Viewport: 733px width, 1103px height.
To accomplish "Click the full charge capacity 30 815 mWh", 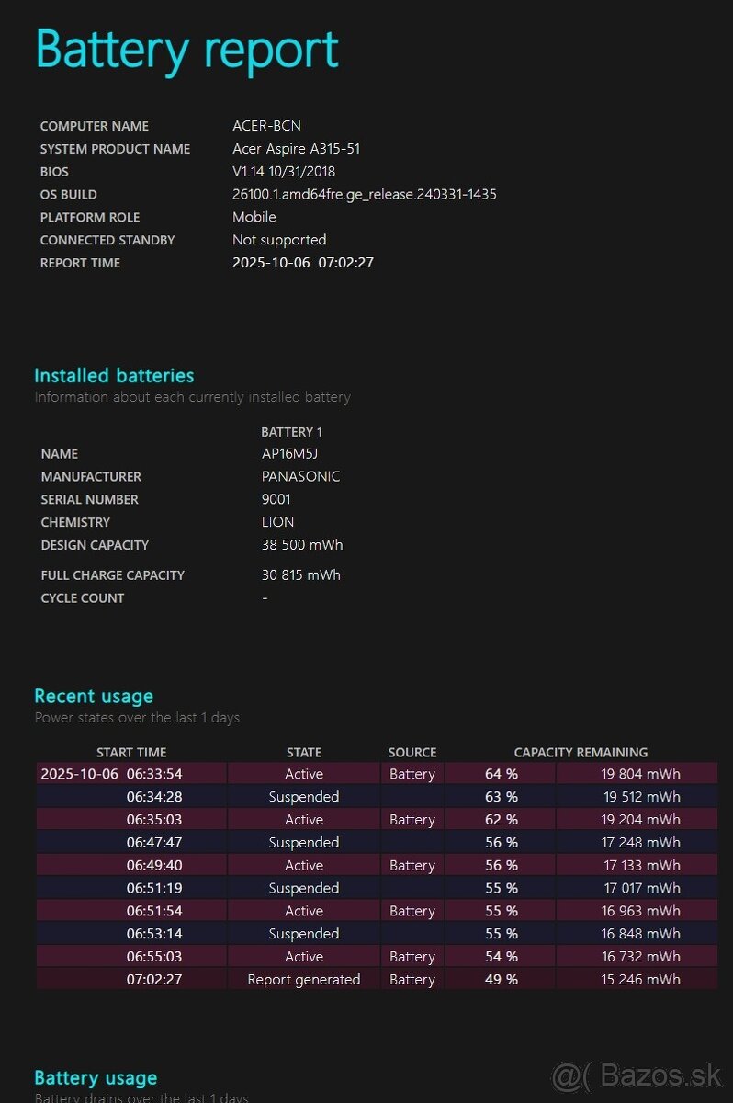I will click(300, 575).
